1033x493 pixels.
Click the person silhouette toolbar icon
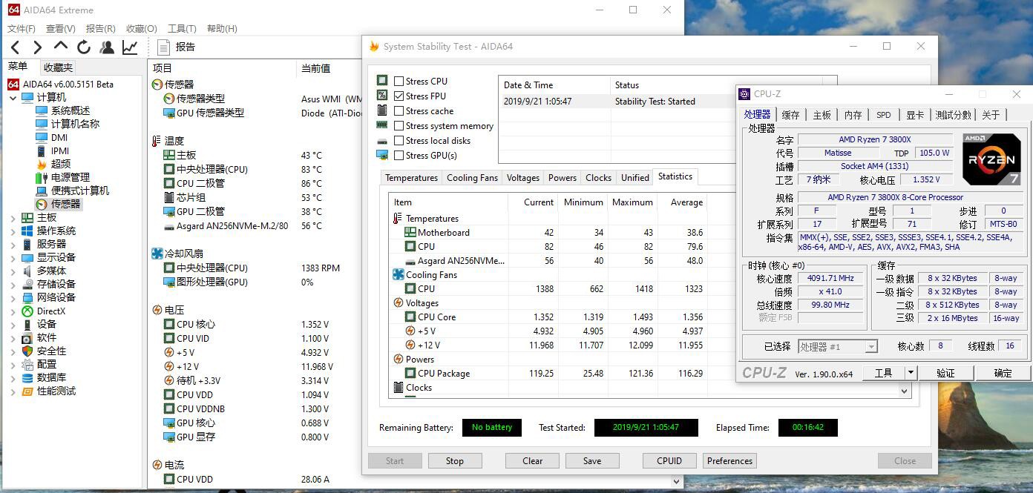pyautogui.click(x=107, y=47)
